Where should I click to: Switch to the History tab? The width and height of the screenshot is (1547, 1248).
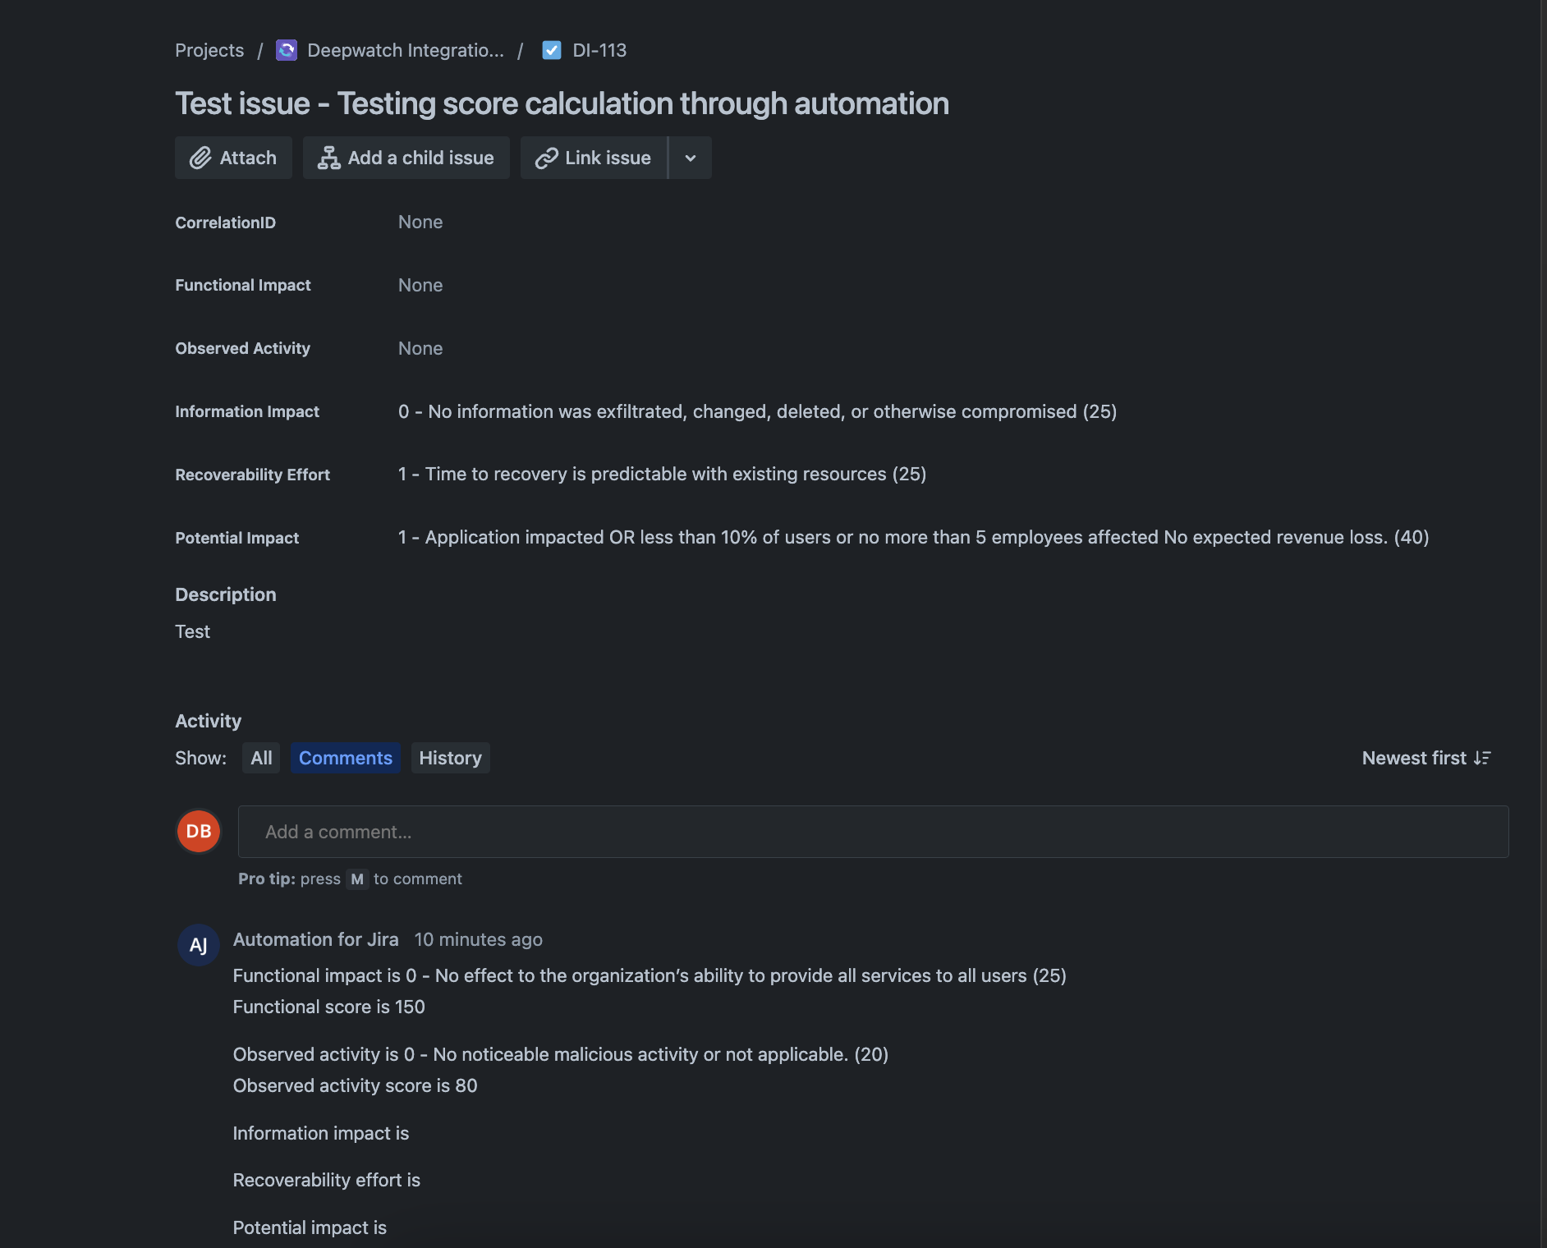click(x=450, y=758)
